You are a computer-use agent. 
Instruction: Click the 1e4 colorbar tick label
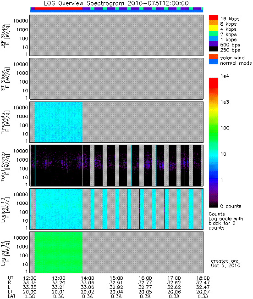coord(225,76)
